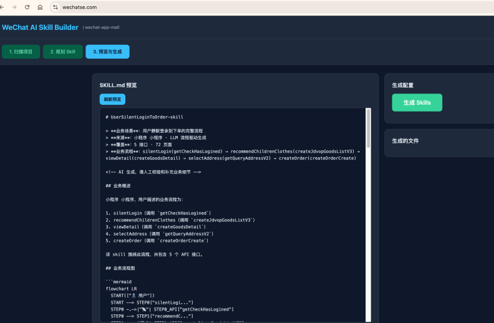Click the '## 业务概述' heading line
The height and width of the screenshot is (323, 494).
click(118, 186)
